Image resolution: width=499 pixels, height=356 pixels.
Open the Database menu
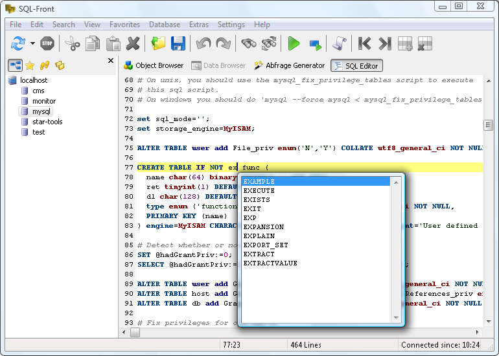(165, 25)
